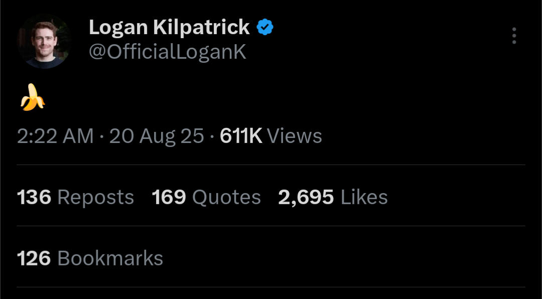Viewport: 542px width, 299px height.
Task: View the Likes list
Action: 364,198
